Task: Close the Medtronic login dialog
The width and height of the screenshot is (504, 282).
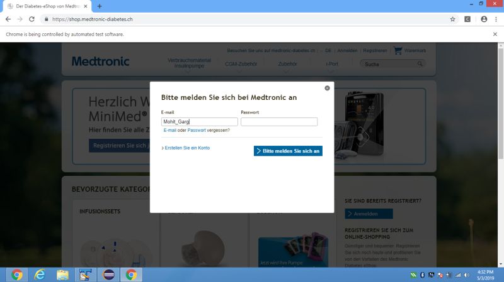Action: (327, 88)
